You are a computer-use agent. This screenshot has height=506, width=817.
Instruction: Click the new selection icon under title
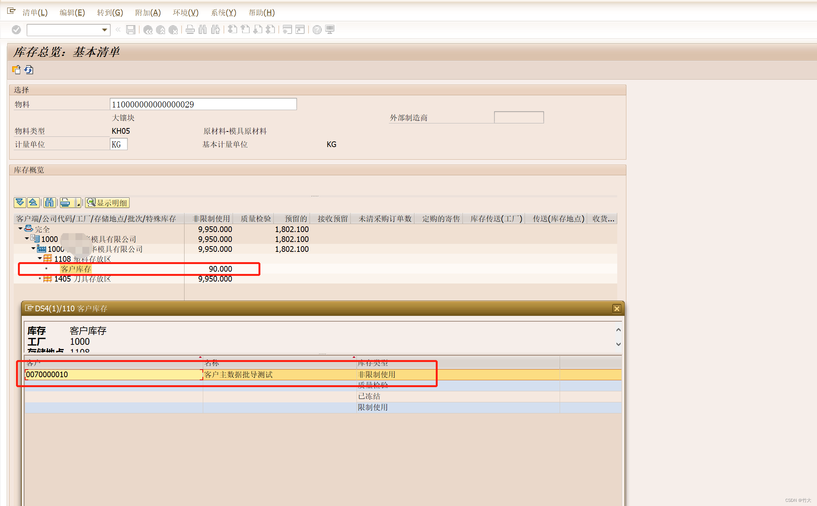tap(16, 70)
